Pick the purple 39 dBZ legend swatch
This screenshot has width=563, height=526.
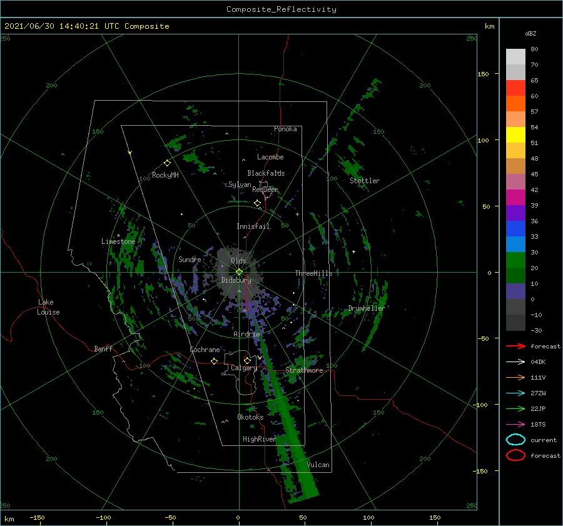515,213
